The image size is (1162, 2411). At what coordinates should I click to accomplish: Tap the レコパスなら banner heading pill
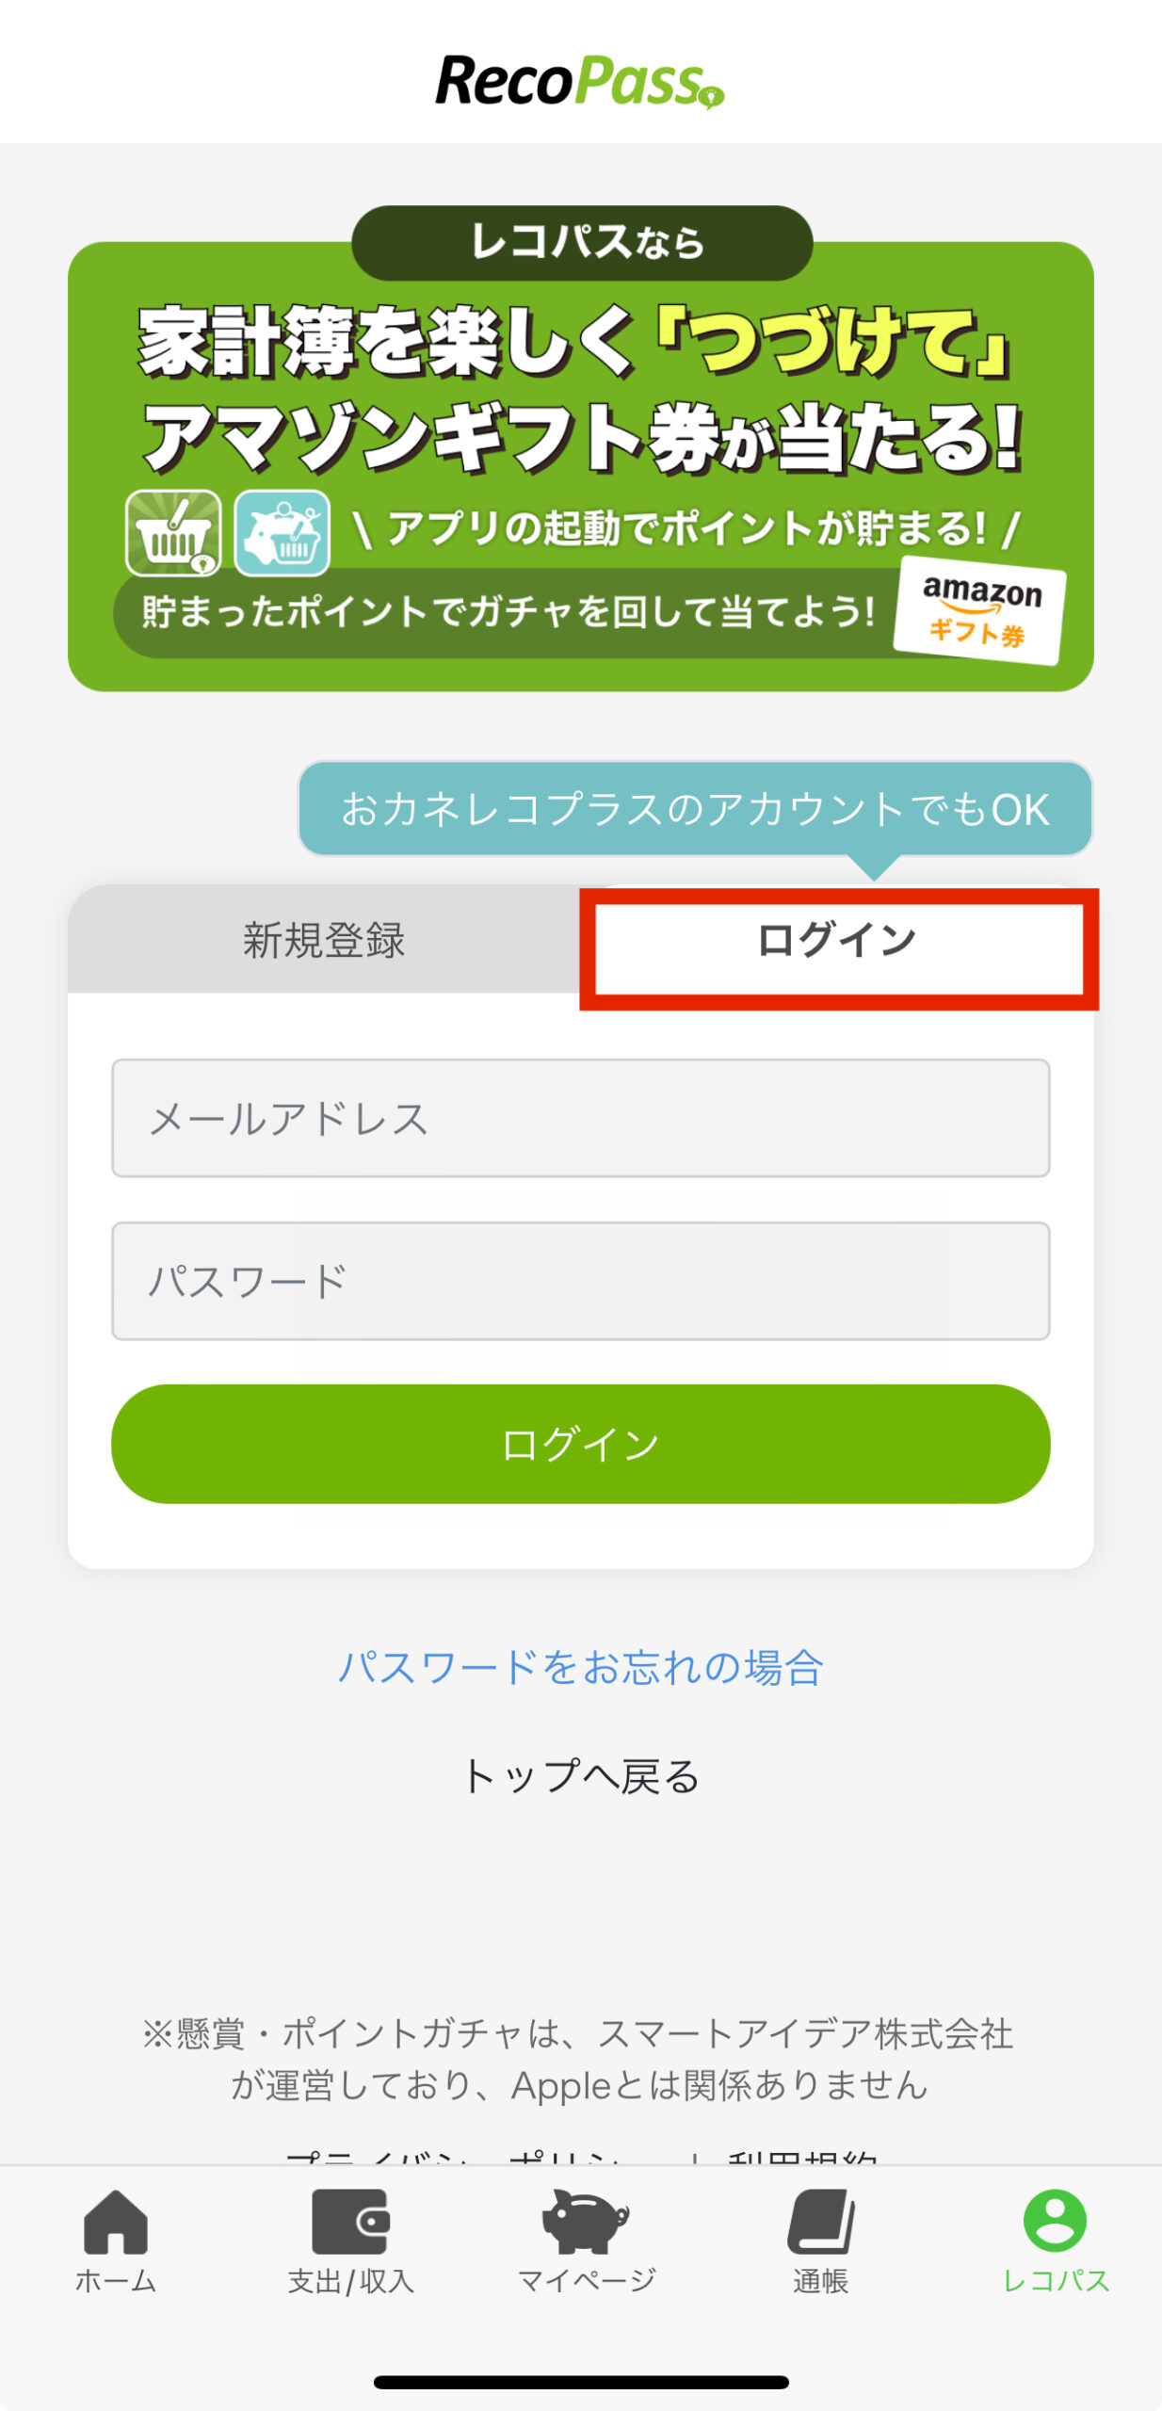point(582,242)
